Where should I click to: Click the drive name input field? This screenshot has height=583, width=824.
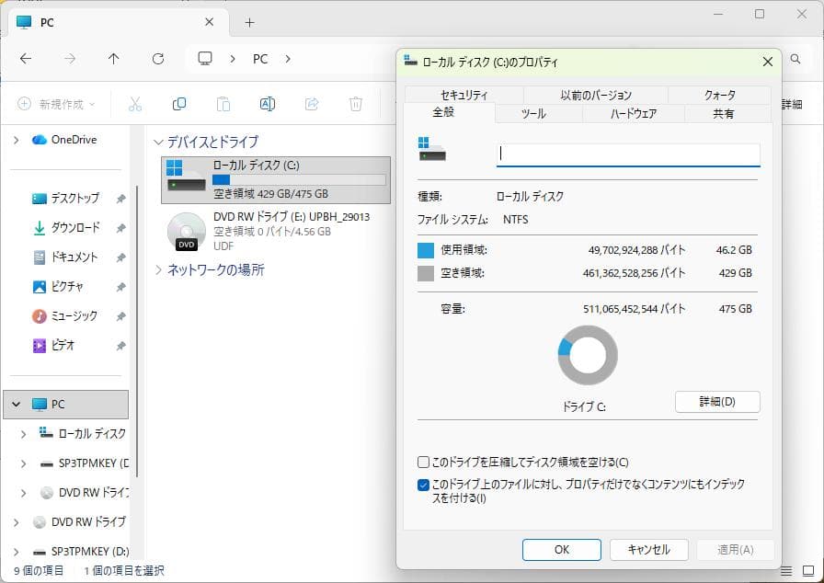tap(628, 153)
